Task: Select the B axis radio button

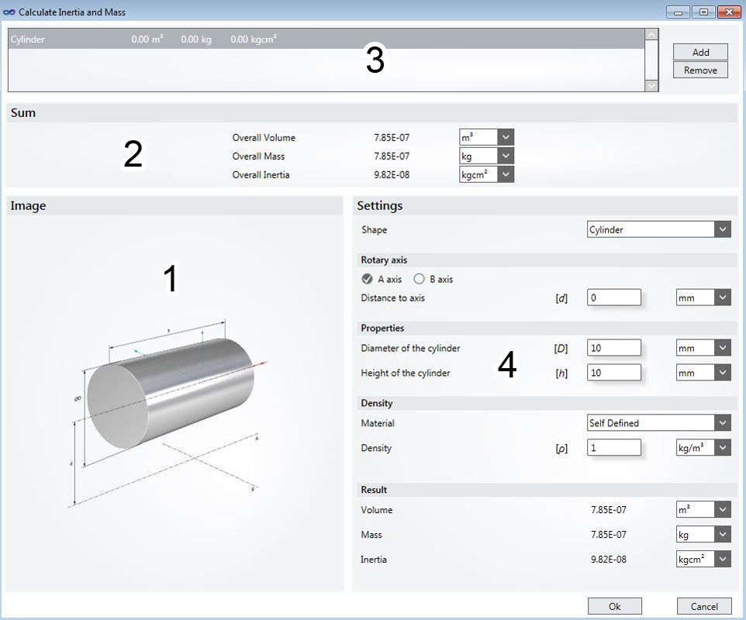Action: [419, 279]
